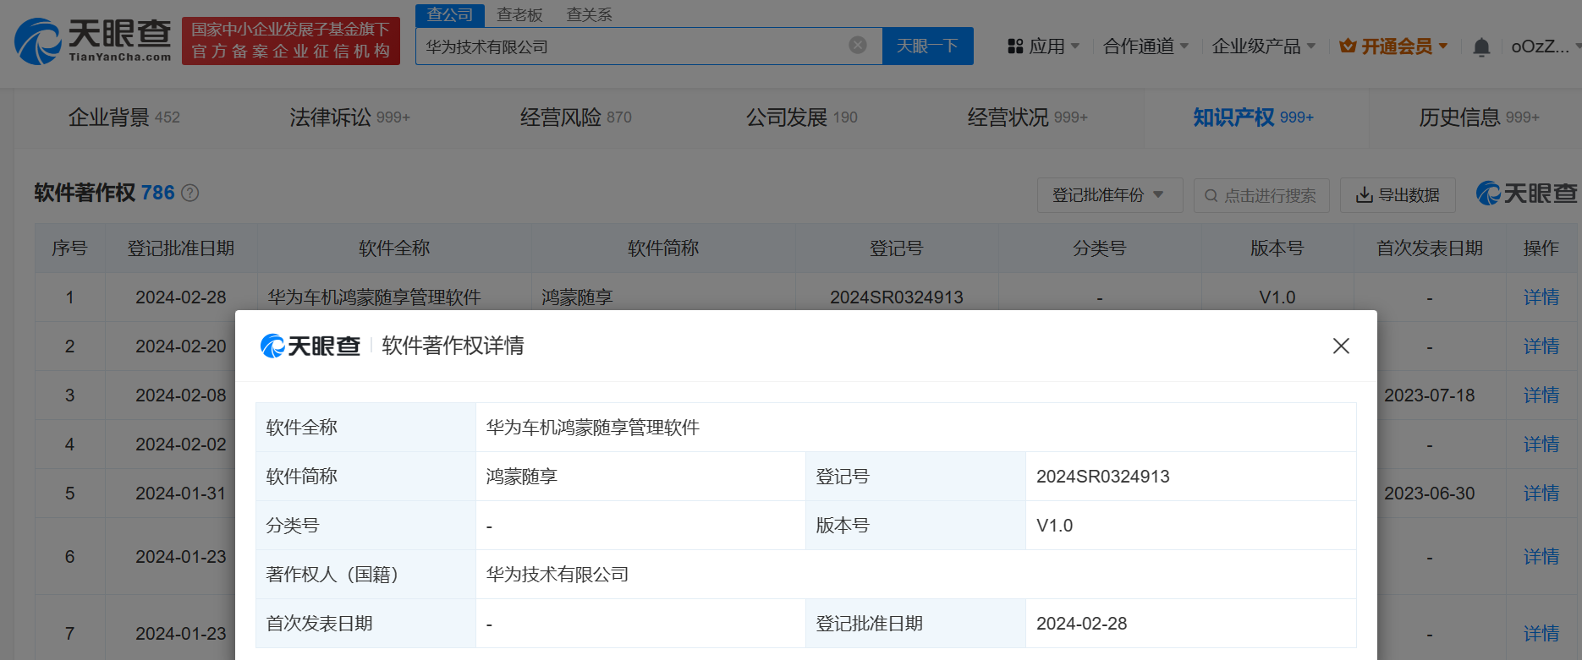
Task: Close the 软件著作权详情 dialog
Action: tap(1341, 346)
